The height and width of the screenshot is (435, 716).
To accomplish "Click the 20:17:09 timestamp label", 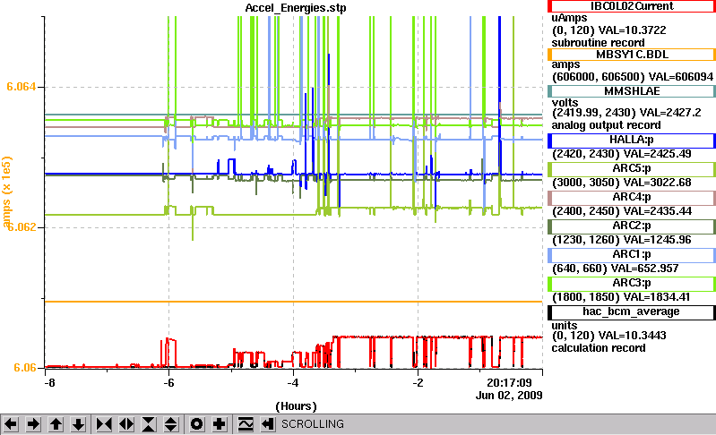I will 509,383.
